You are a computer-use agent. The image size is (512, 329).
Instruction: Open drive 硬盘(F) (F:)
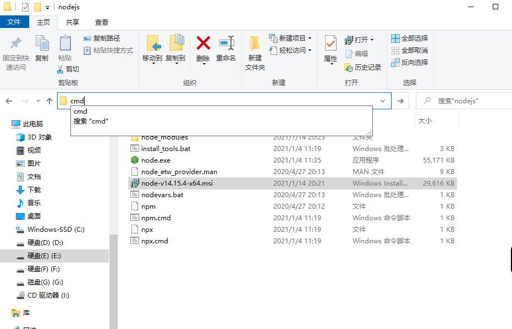pyautogui.click(x=38, y=269)
